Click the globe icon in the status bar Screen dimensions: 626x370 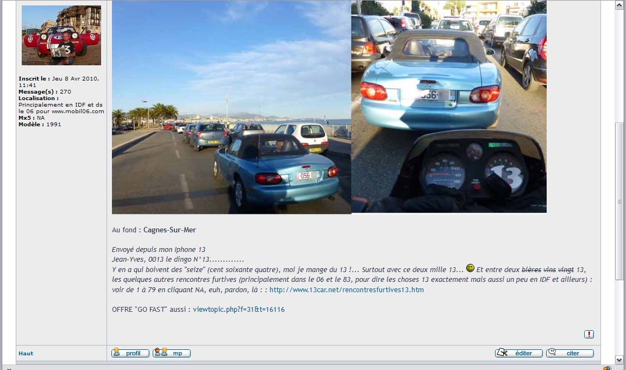(x=607, y=368)
